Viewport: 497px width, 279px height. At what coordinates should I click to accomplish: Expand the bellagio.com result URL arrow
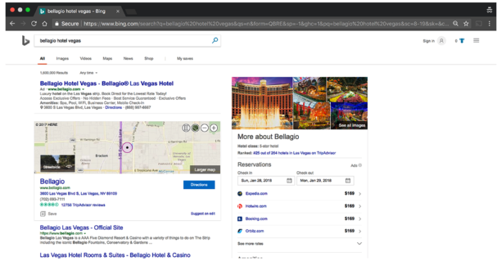point(85,234)
